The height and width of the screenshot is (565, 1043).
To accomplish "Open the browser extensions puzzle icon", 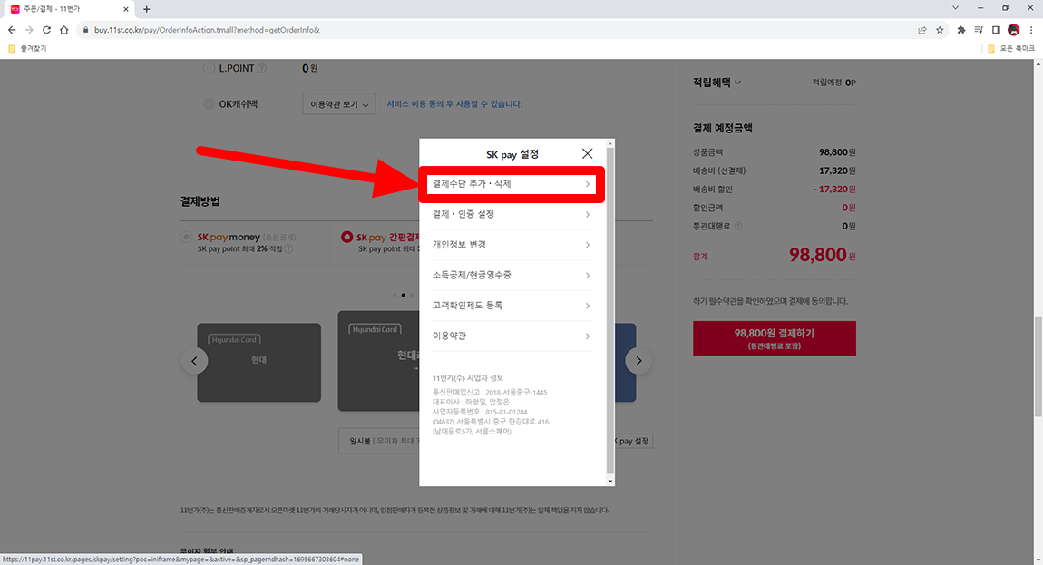I will coord(960,29).
